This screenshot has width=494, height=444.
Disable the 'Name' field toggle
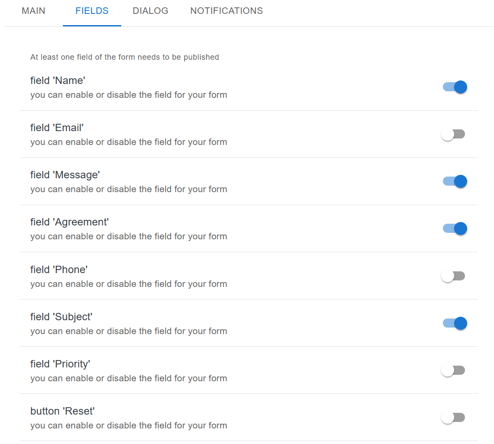454,87
